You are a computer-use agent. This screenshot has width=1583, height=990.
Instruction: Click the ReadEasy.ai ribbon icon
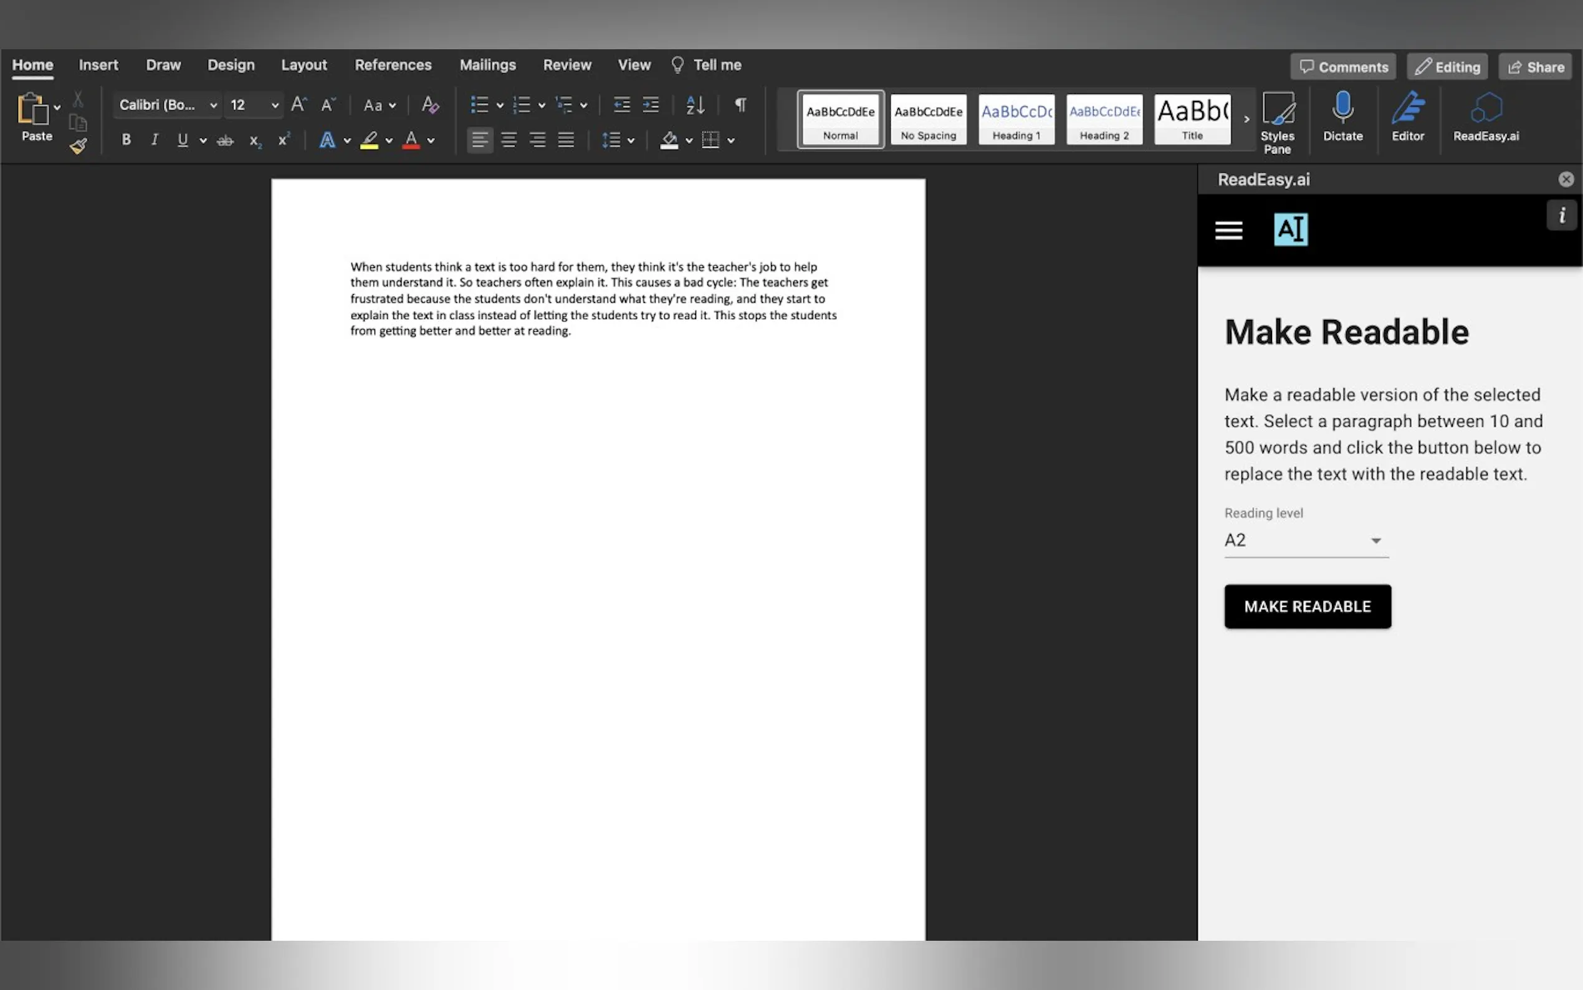point(1486,108)
